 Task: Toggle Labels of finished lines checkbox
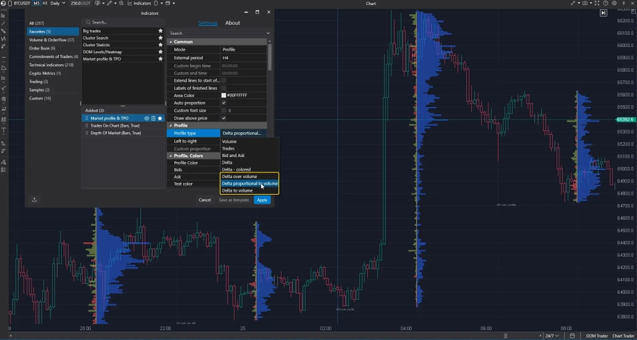tap(223, 88)
